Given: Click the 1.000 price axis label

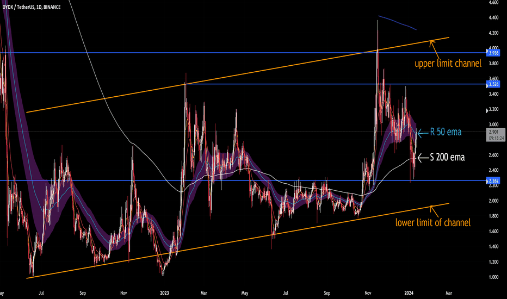Looking at the screenshot, I should (493, 277).
